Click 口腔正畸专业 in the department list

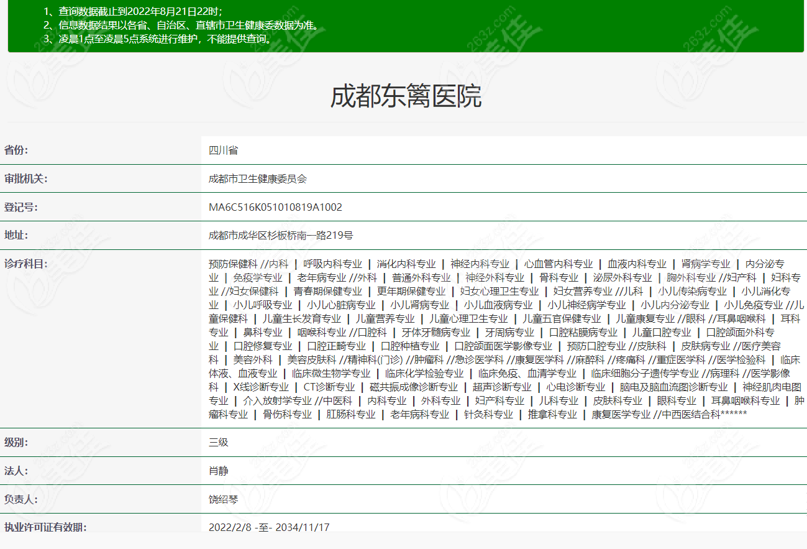336,346
